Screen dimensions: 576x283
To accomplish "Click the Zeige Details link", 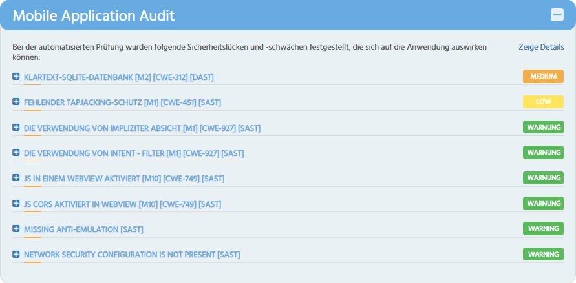I will [x=541, y=47].
